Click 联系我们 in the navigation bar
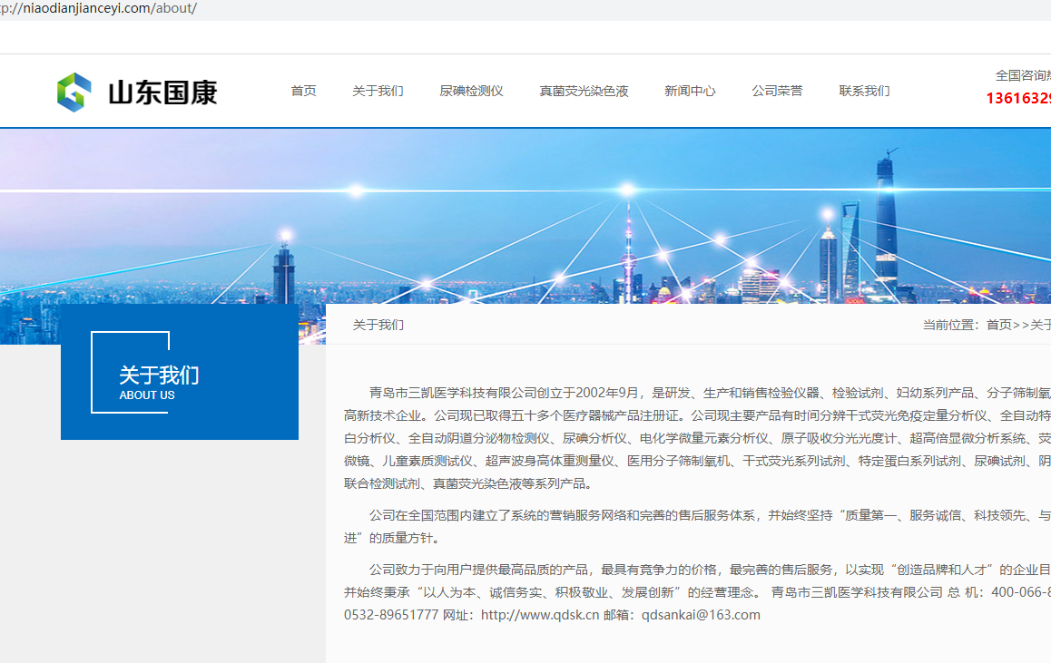 coord(864,91)
